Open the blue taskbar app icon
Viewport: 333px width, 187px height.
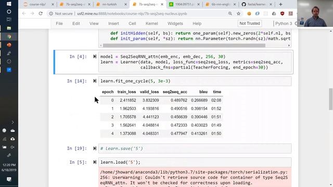9,70
